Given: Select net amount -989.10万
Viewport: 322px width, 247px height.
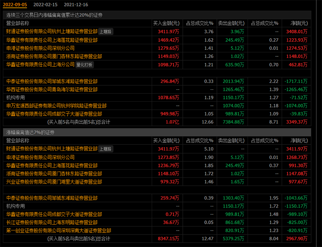Looking at the screenshot, I should pos(297,214).
